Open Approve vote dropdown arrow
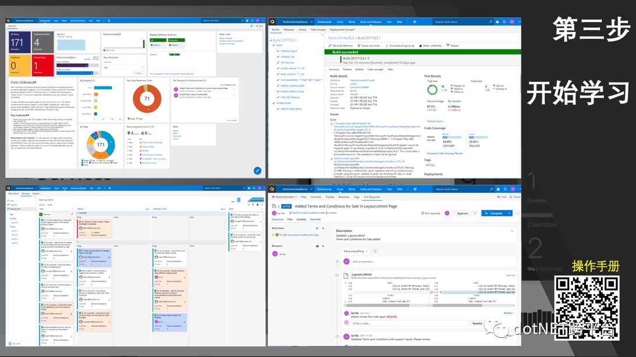Image resolution: width=636 pixels, height=357 pixels. (474, 213)
